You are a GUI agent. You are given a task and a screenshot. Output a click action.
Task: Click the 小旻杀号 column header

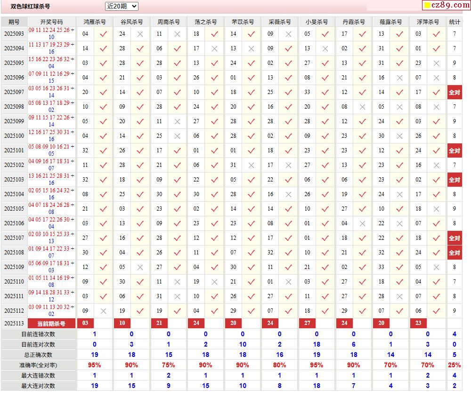(317, 22)
